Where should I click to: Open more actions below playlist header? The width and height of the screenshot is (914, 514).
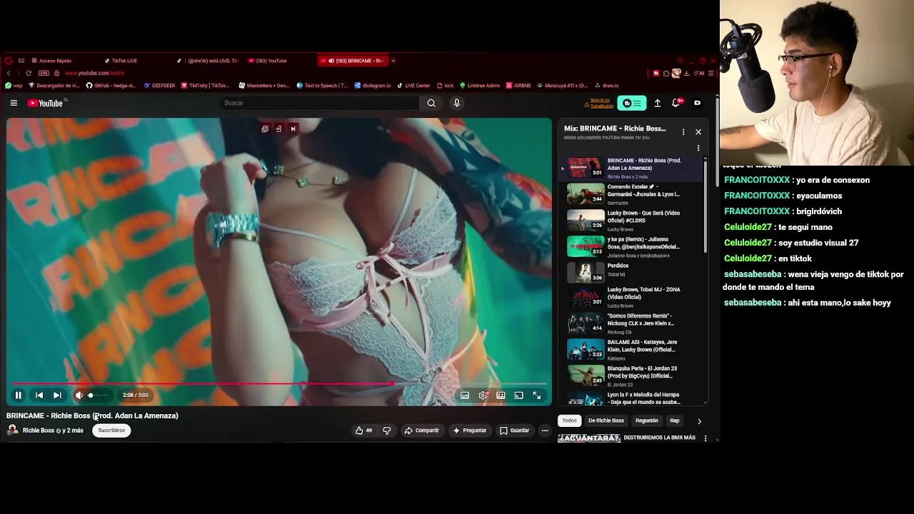[698, 148]
